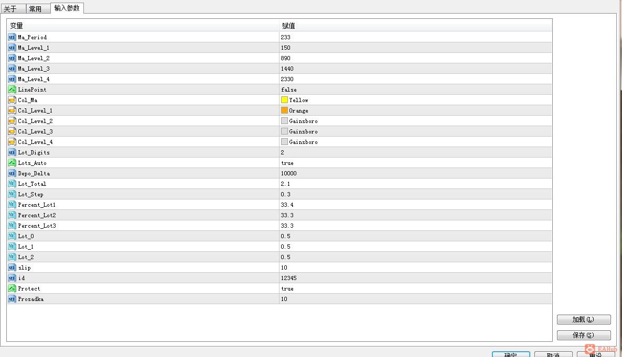Click the 加载 (L) load button

tap(584, 319)
